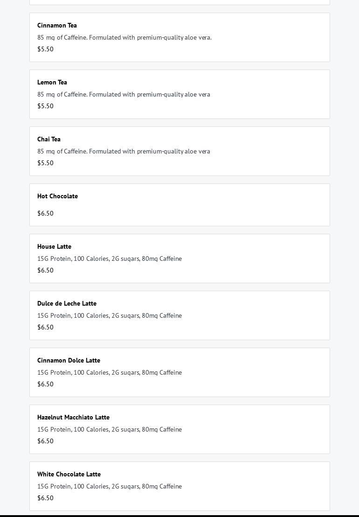The width and height of the screenshot is (359, 517).
Task: Open the House Latte item
Action: click(x=54, y=246)
